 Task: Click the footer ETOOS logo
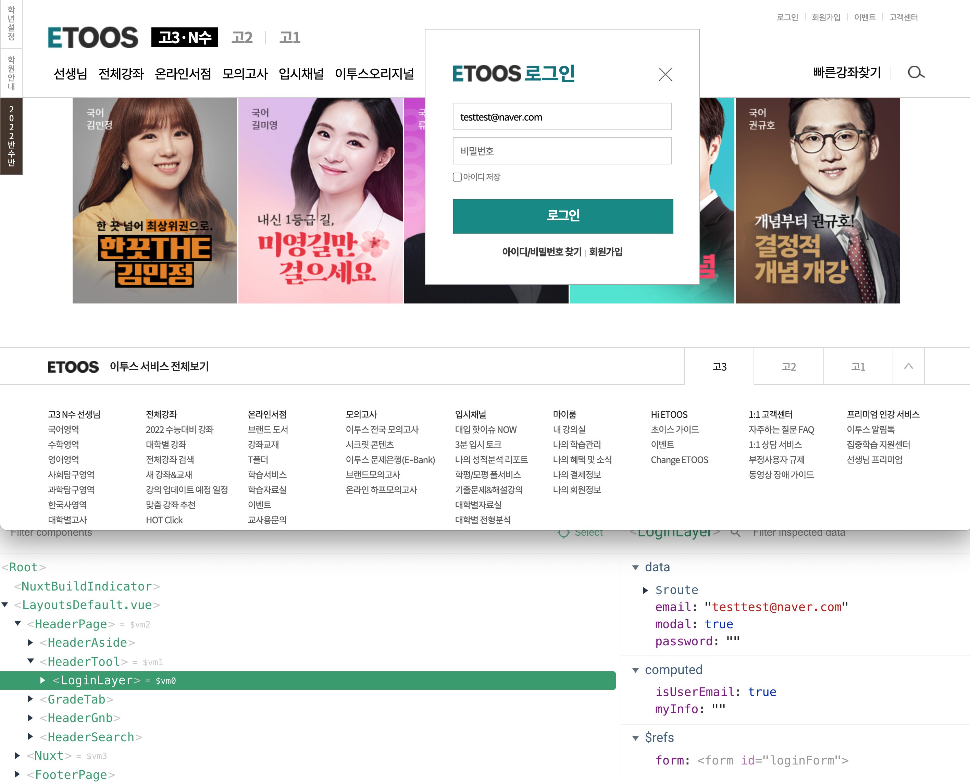tap(73, 367)
